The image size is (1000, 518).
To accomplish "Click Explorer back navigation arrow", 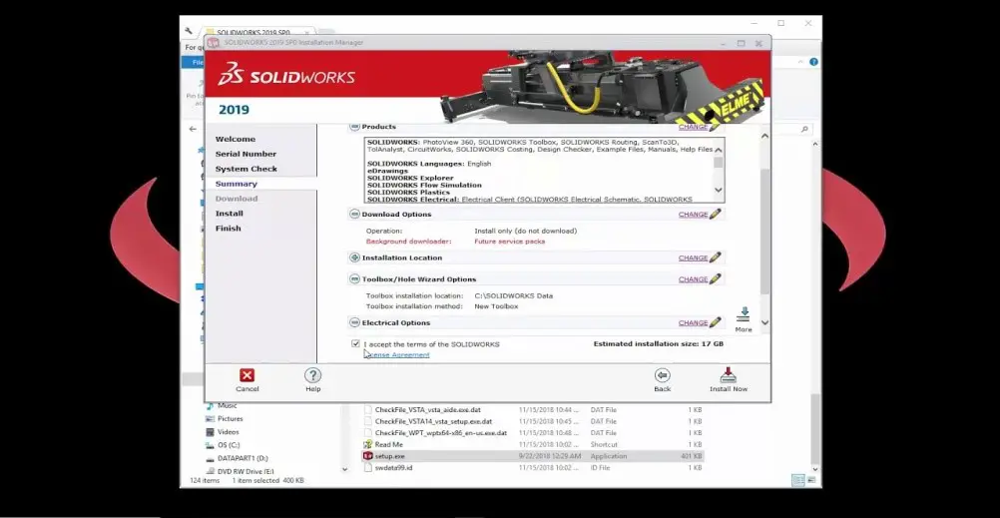I will point(193,129).
